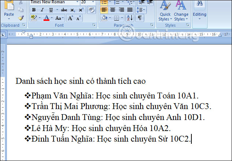
Task: Toggle Justify alignment
Action: [130, 10]
